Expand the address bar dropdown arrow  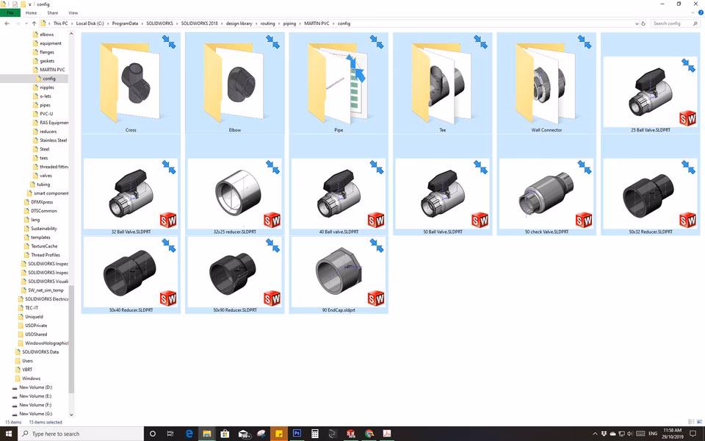[637, 23]
